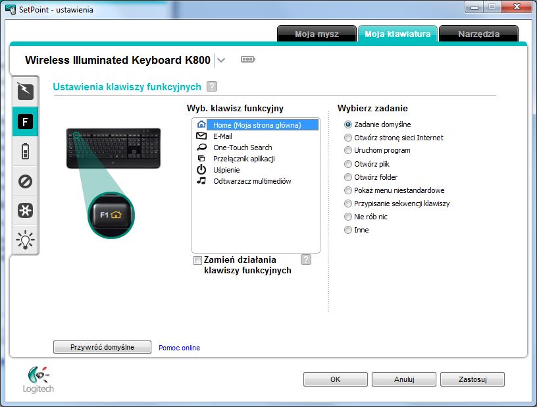
Task: Select Zadanie domyślne radio button
Action: [x=348, y=124]
